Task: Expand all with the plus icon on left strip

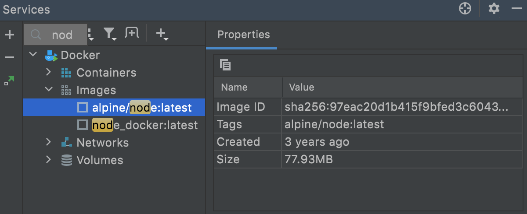Action: [10, 35]
